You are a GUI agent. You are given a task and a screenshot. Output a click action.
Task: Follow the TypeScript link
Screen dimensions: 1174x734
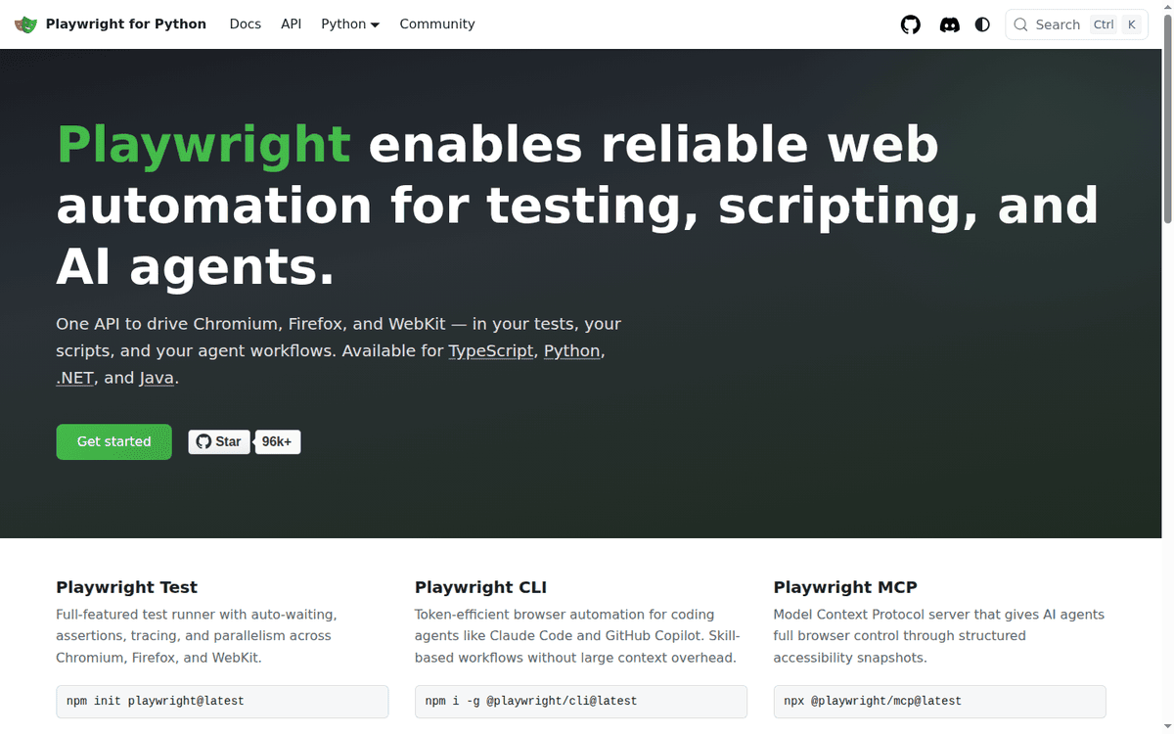[x=491, y=350]
